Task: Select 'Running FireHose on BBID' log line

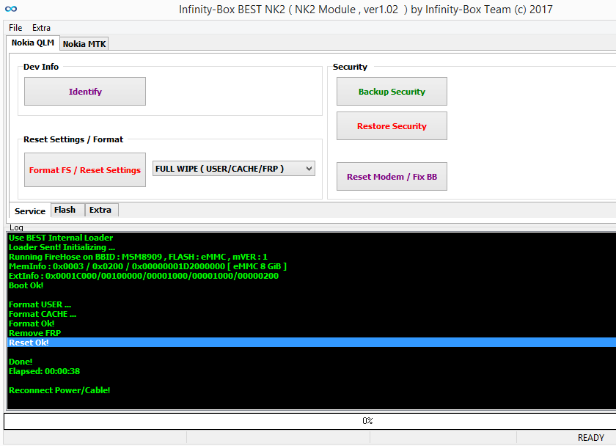Action: coord(138,257)
